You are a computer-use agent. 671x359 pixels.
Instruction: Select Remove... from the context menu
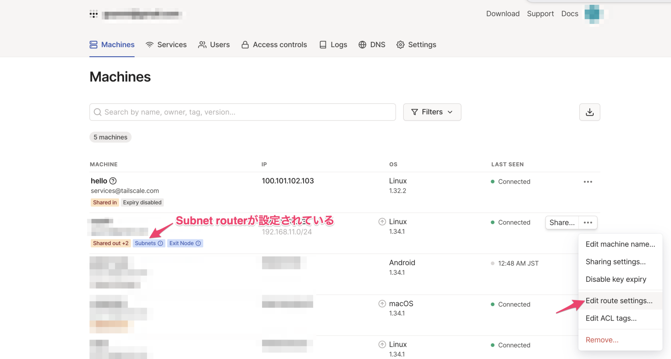[602, 339]
